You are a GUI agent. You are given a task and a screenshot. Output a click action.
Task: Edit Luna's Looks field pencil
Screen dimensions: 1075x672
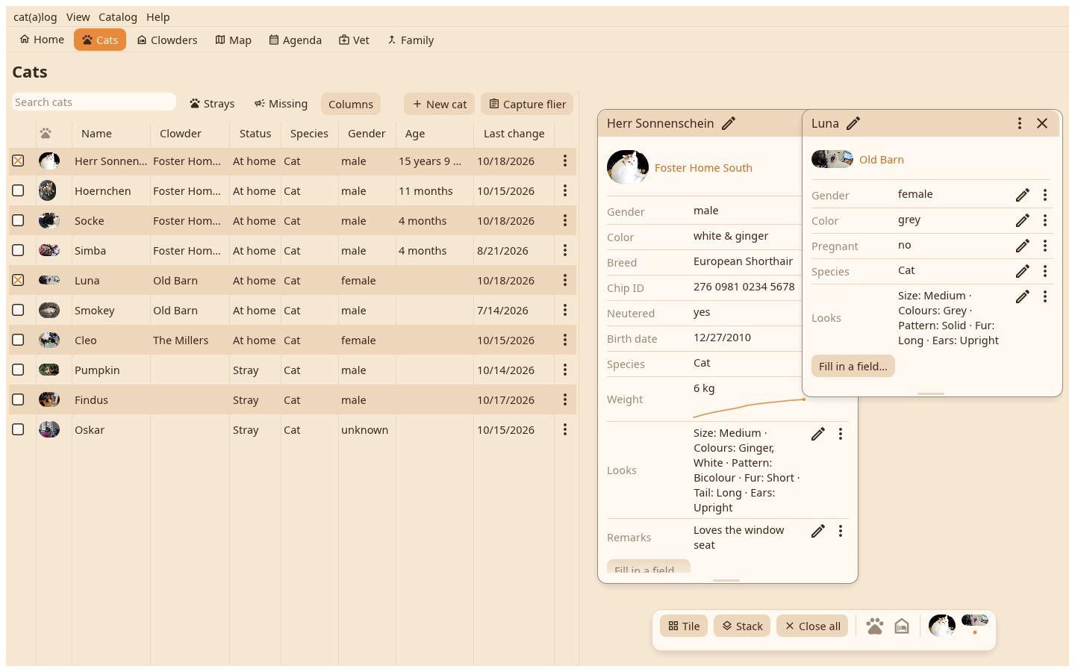1023,296
